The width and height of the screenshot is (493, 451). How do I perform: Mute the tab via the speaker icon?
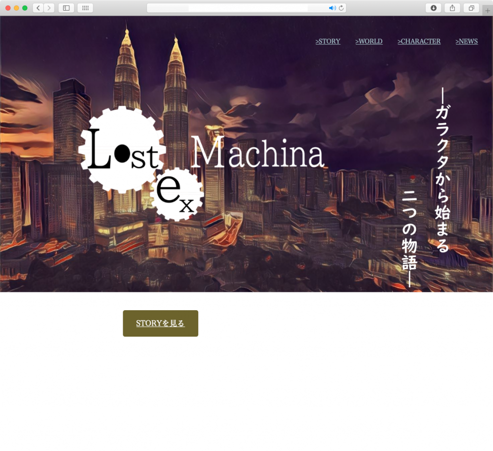tap(332, 8)
